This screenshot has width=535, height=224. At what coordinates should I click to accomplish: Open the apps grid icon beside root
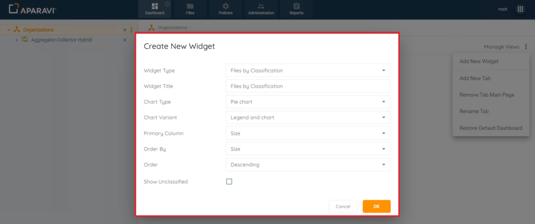coord(520,9)
